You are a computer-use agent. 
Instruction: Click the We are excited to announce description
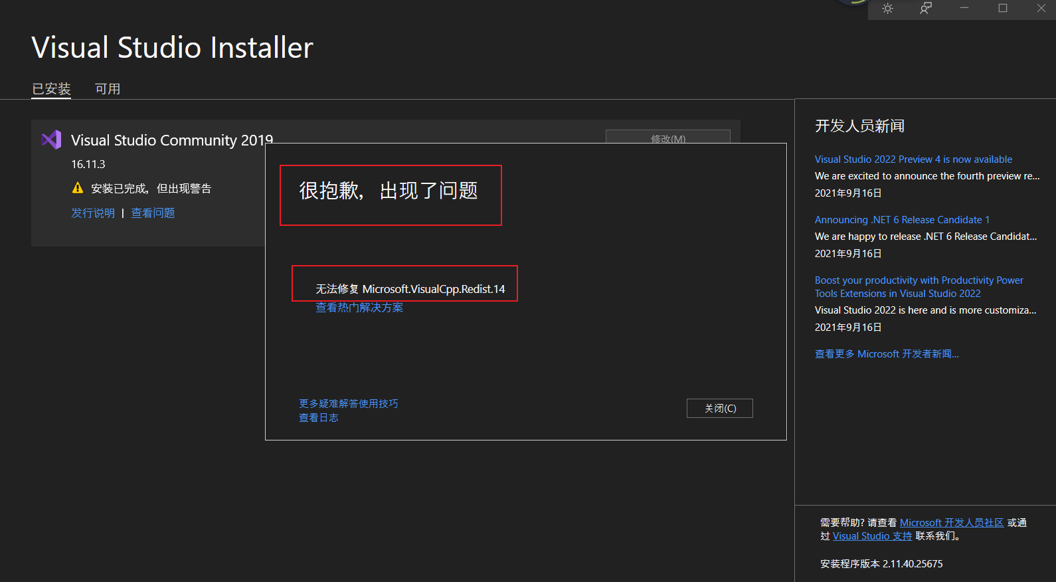click(x=927, y=176)
